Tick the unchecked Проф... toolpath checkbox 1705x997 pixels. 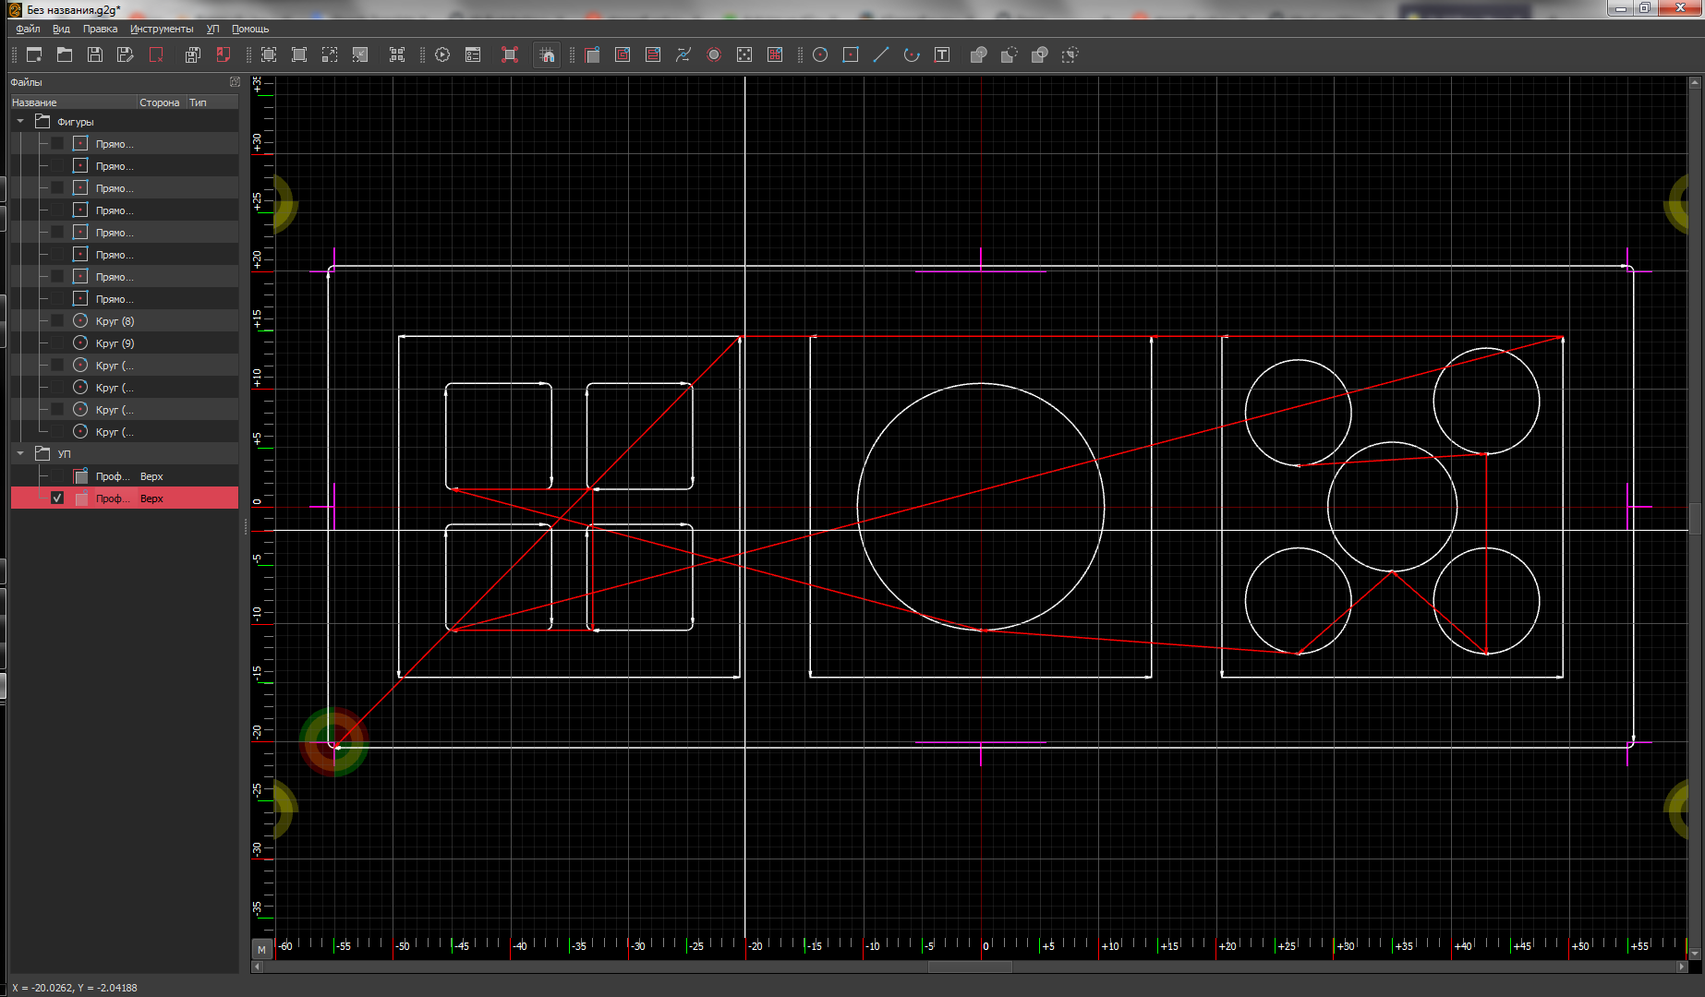pos(57,475)
